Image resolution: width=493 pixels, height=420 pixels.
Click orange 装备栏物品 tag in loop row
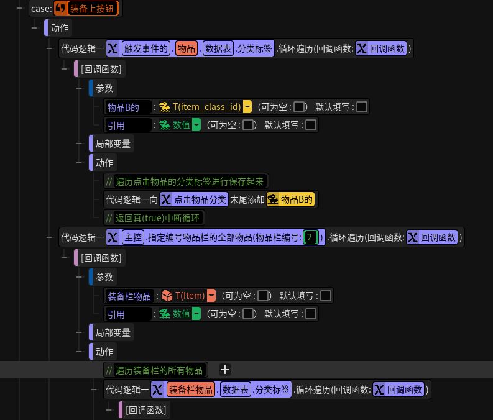(191, 390)
